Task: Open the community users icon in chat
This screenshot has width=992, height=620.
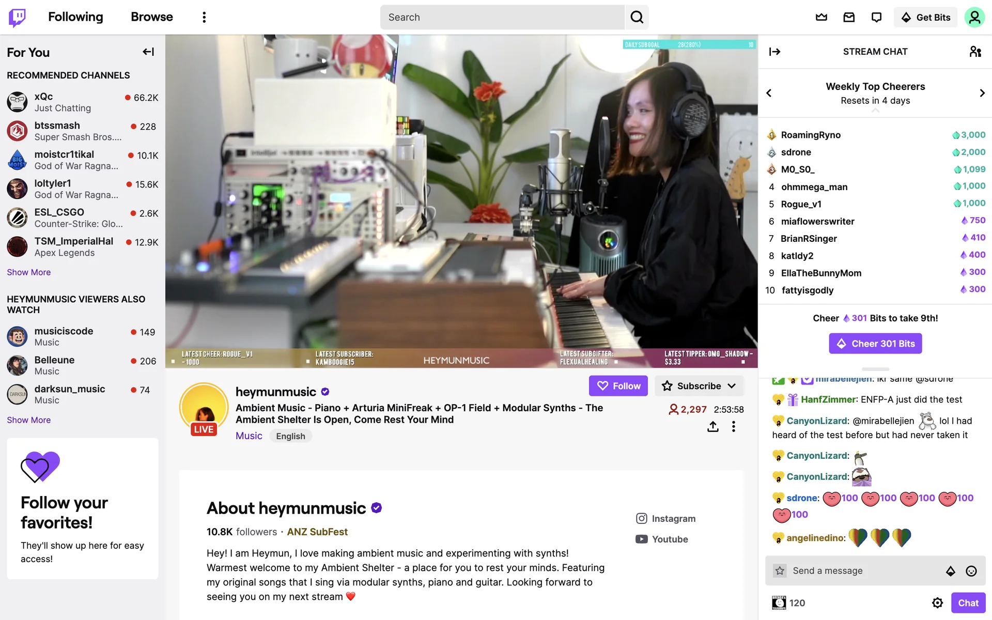Action: tap(975, 52)
